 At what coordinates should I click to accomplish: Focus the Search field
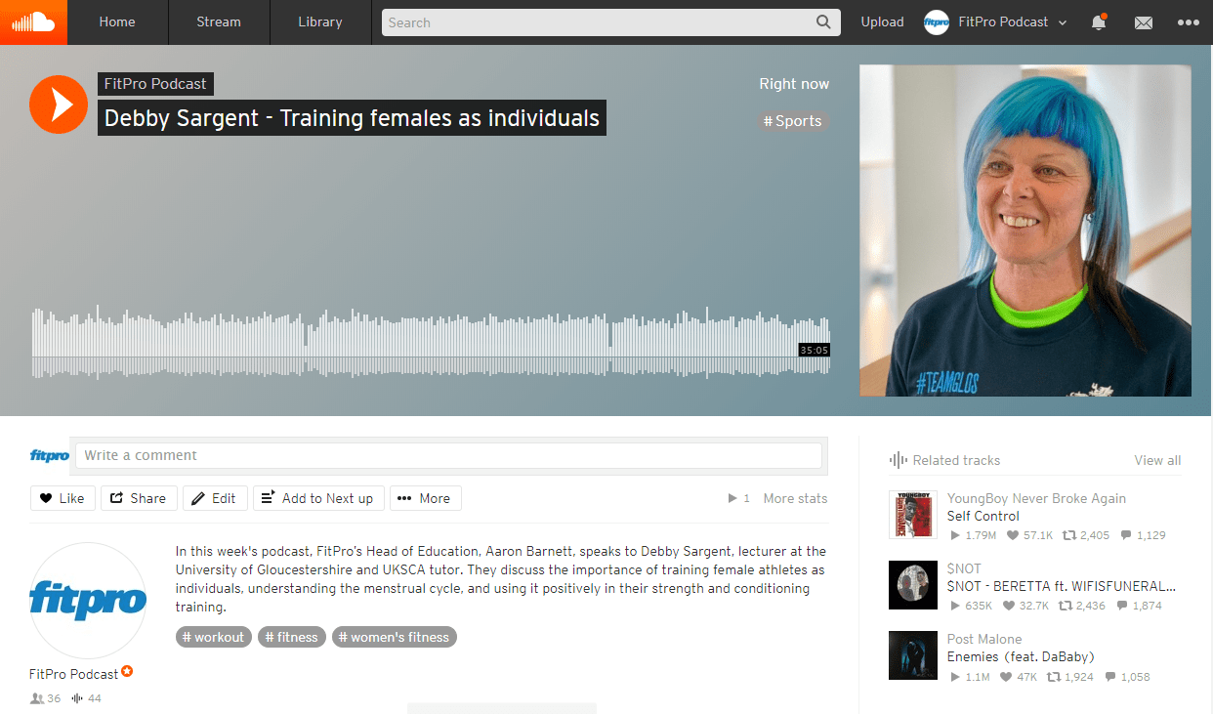pyautogui.click(x=611, y=22)
